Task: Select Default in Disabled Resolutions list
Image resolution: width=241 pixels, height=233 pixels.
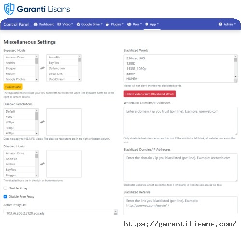Action: pyautogui.click(x=19, y=111)
